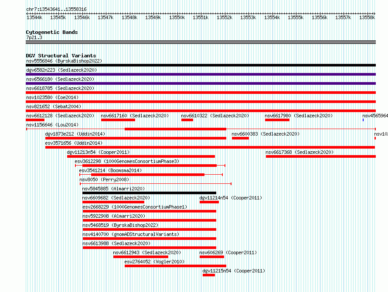The width and height of the screenshot is (388, 292).
Task: Click the tiny blue nsv4565964 marker
Action: tap(363, 120)
